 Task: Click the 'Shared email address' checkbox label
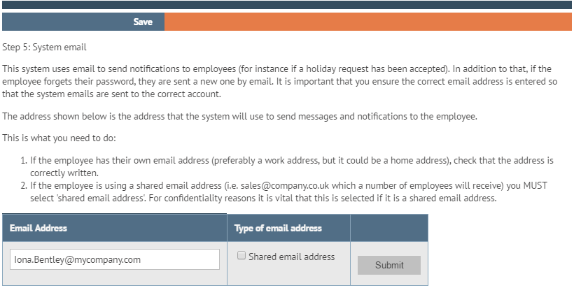click(291, 257)
